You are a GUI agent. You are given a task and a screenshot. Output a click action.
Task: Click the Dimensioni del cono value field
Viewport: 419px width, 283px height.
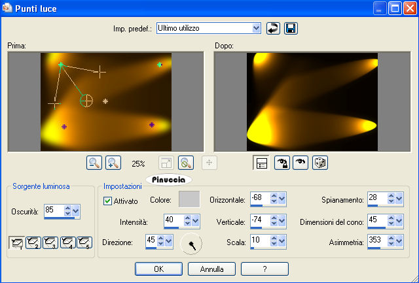click(x=378, y=220)
